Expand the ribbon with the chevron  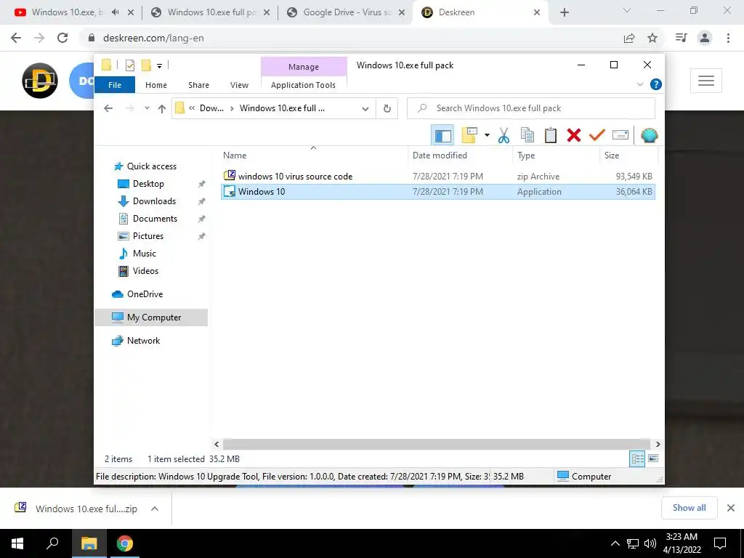[x=639, y=84]
